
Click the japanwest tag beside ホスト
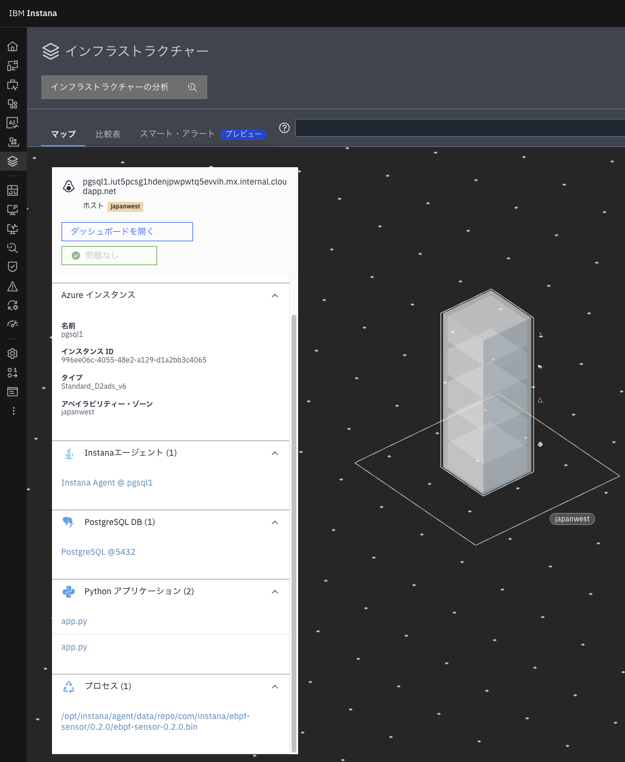point(125,207)
